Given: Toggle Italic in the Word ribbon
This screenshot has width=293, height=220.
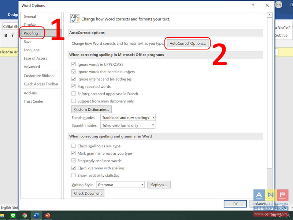Looking at the screenshot, I should pos(12,35).
